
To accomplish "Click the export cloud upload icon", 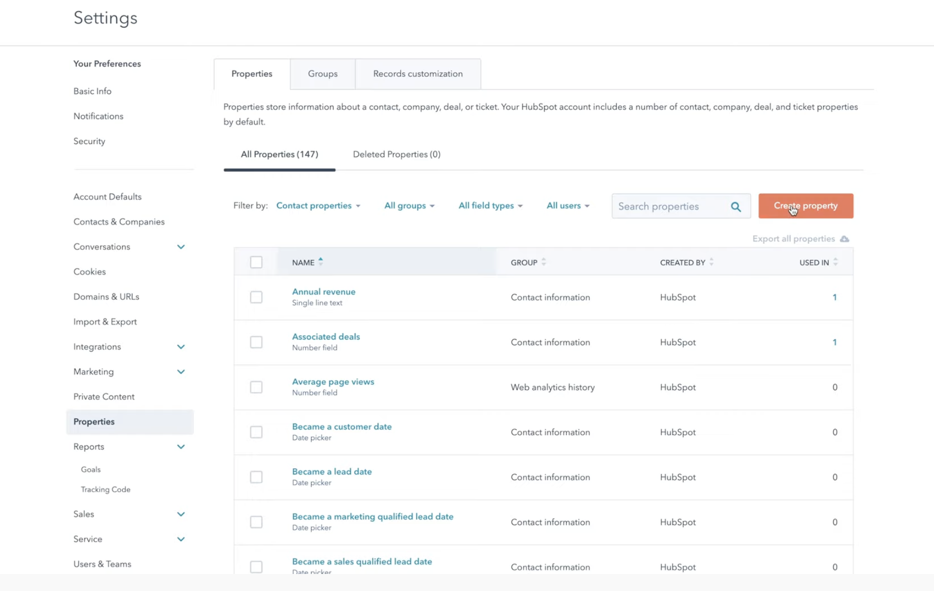I will [844, 239].
